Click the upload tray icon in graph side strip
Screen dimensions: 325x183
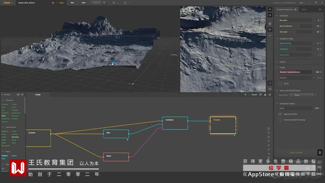[x=269, y=137]
